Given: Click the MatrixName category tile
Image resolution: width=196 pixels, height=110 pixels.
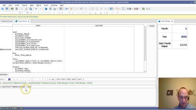Looking at the screenshot, I should pyautogui.click(x=4, y=75).
